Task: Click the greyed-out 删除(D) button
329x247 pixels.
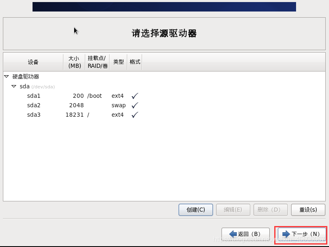Action: click(271, 210)
